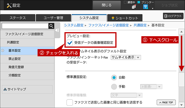
Task: Open the サムネイル表示 dropdown
Action: click(x=126, y=57)
